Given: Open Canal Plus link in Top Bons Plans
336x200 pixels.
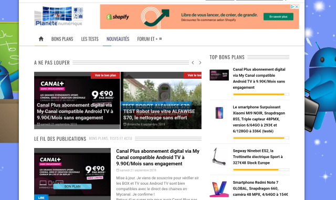Looking at the screenshot, I should coord(259,78).
